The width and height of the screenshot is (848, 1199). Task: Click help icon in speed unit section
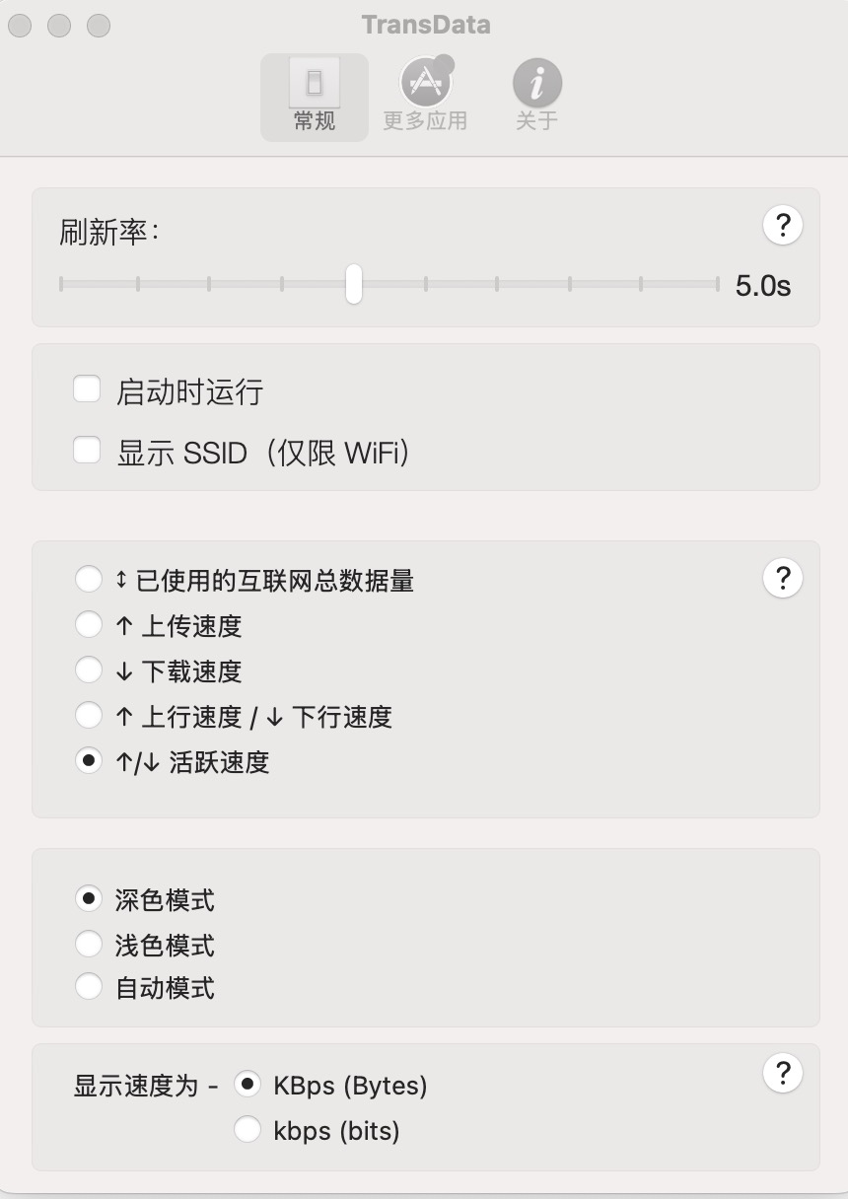(x=783, y=1073)
